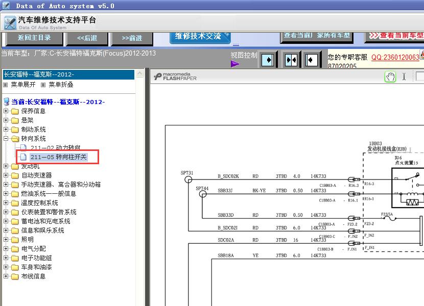Collapse the 转向系统 folder
The height and width of the screenshot is (306, 424).
pyautogui.click(x=6, y=138)
